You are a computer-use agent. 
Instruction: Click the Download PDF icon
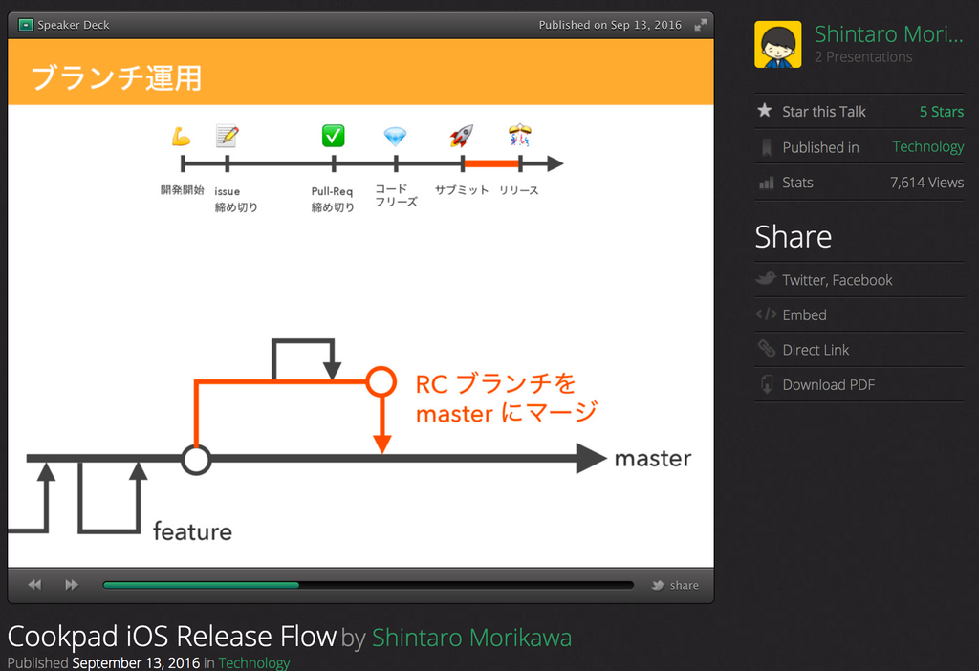[766, 384]
